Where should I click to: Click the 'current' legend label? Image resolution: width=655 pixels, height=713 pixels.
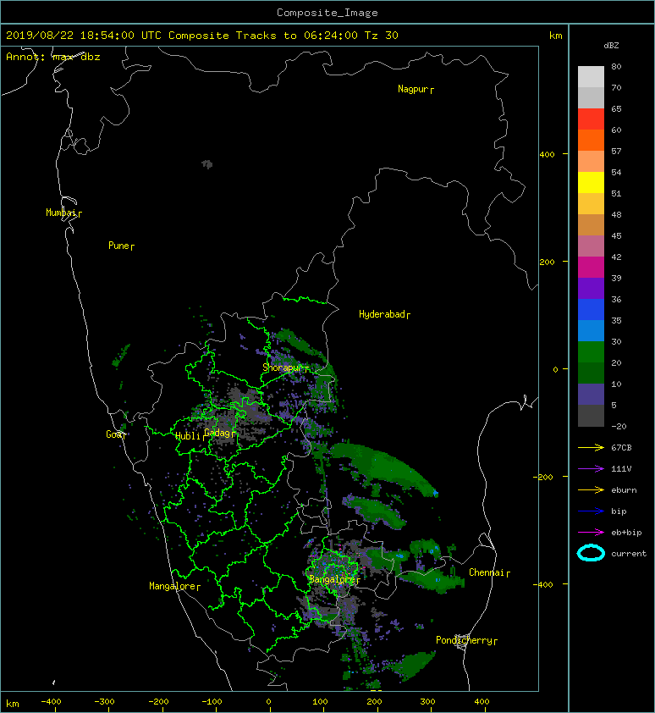click(629, 554)
